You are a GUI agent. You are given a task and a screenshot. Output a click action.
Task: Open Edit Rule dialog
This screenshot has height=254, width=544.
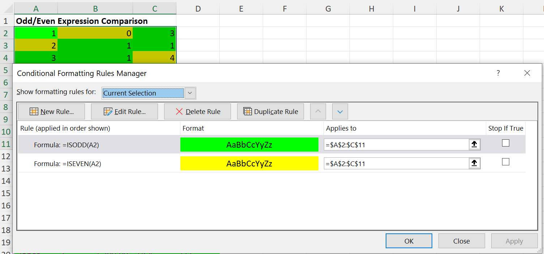(124, 111)
